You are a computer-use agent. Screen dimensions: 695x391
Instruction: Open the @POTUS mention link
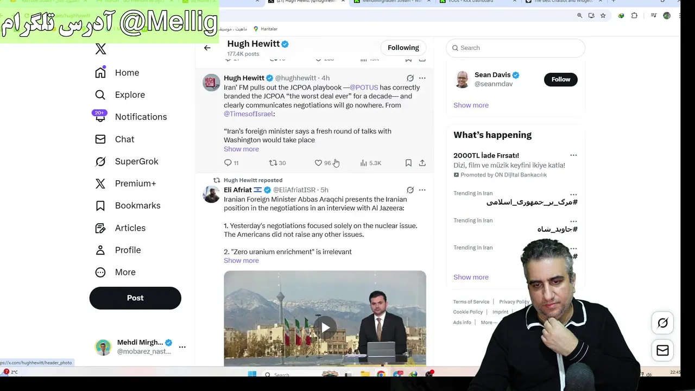pyautogui.click(x=364, y=87)
